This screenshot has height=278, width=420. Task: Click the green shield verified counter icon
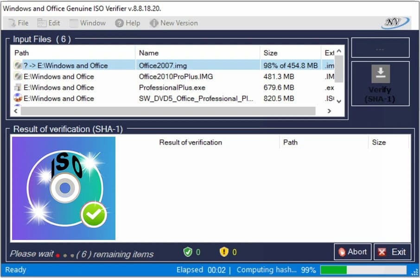tap(187, 252)
